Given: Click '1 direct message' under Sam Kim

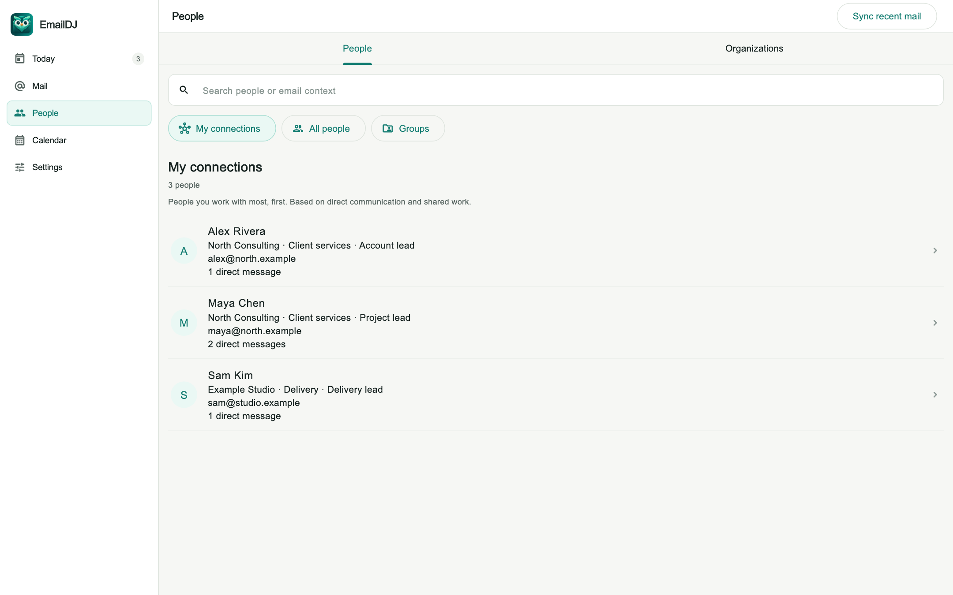Looking at the screenshot, I should (244, 416).
